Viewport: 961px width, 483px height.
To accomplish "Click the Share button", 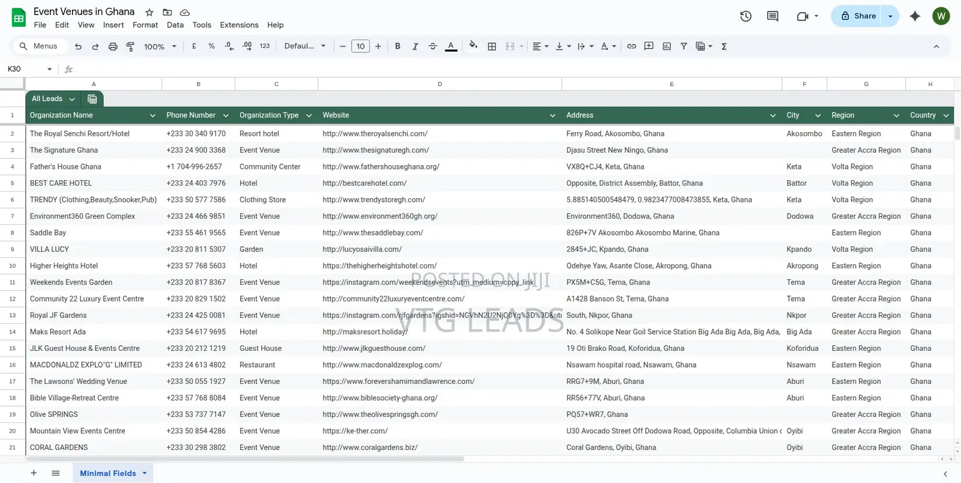I will click(858, 16).
